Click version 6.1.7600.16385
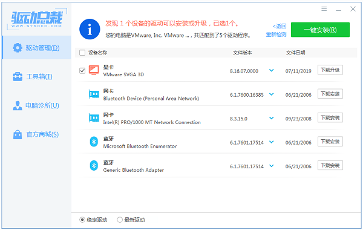This screenshot has height=230, width=363. click(247, 95)
